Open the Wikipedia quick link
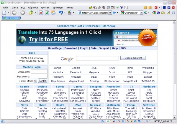This screenshot has height=124, width=177. [x=148, y=68]
